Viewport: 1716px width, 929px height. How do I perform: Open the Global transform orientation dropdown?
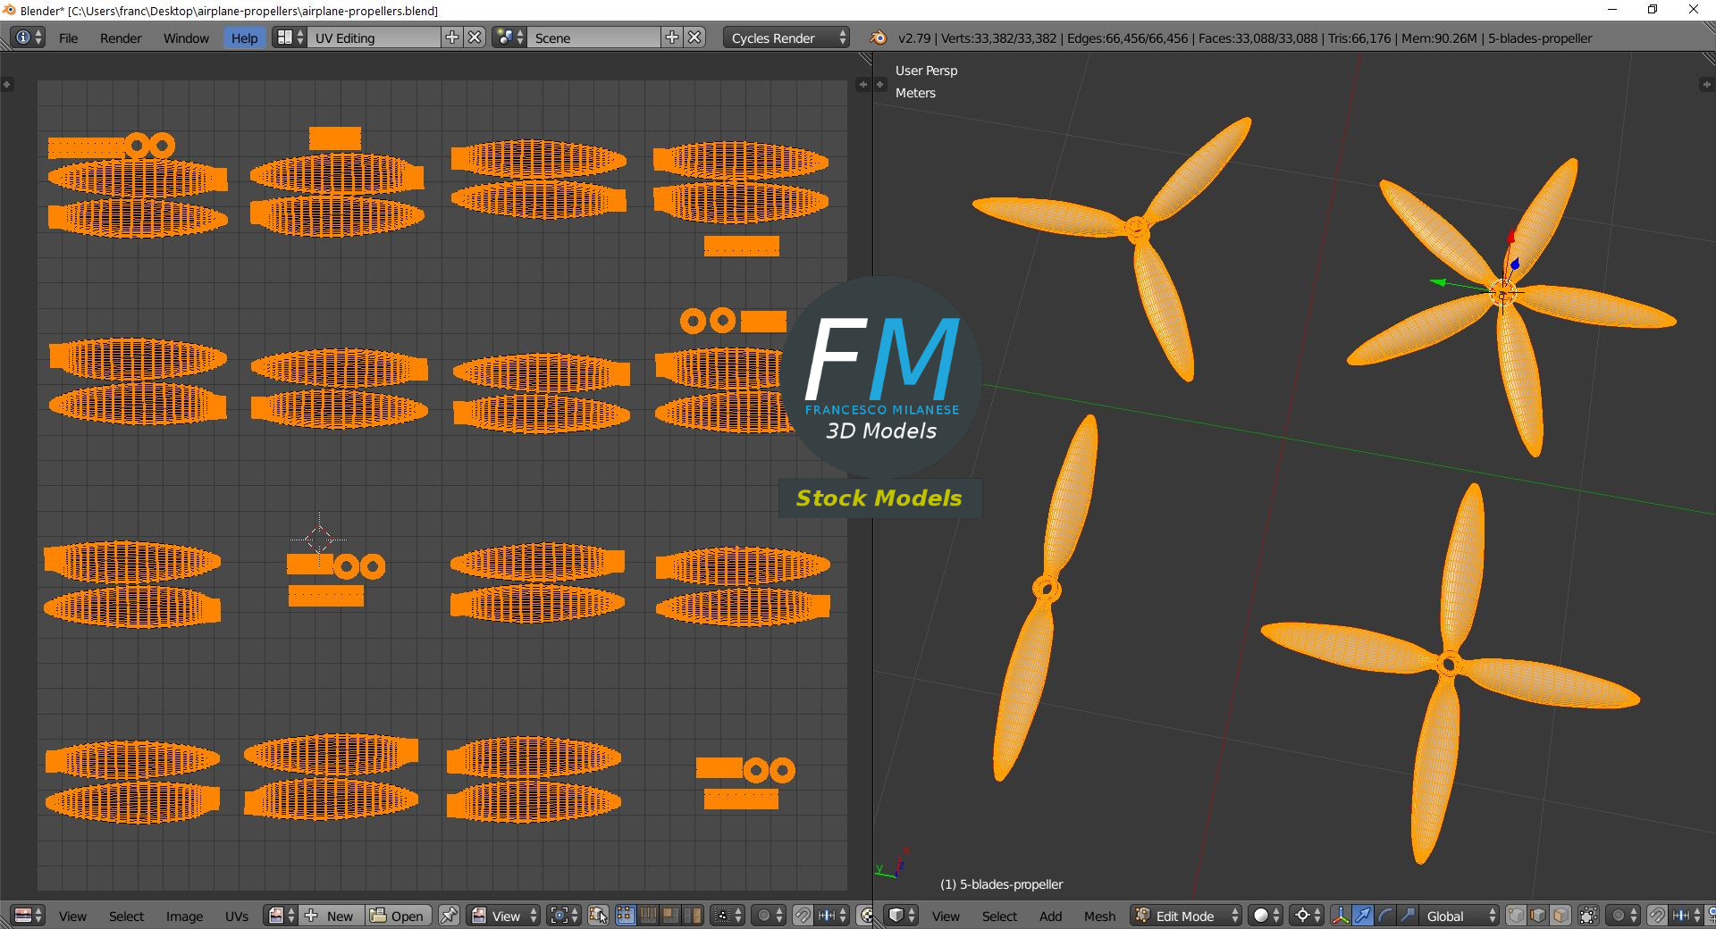pyautogui.click(x=1459, y=916)
